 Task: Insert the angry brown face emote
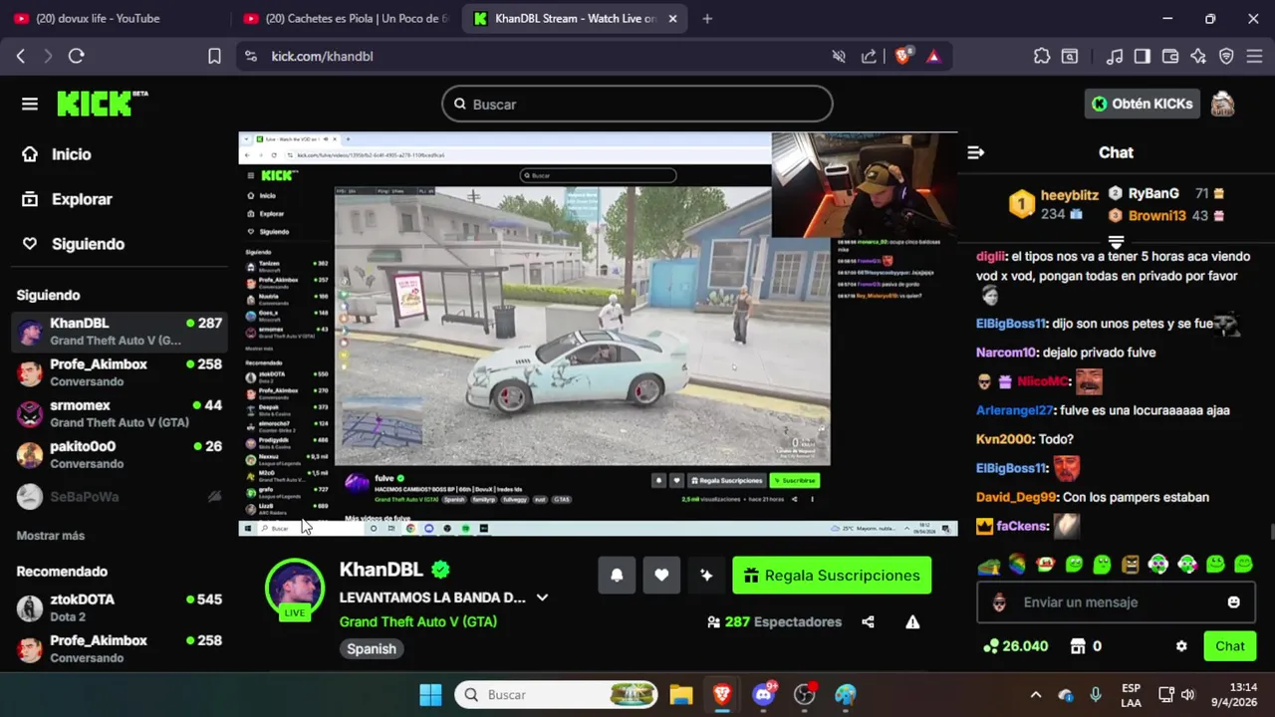click(x=1130, y=565)
